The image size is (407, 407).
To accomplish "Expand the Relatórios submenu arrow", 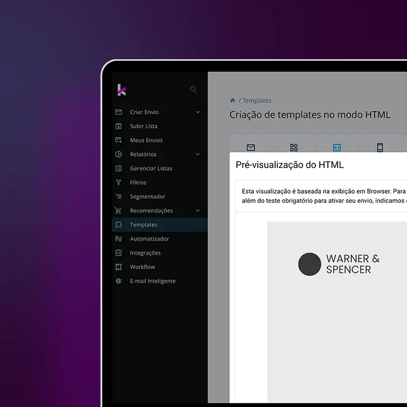I will pyautogui.click(x=198, y=155).
